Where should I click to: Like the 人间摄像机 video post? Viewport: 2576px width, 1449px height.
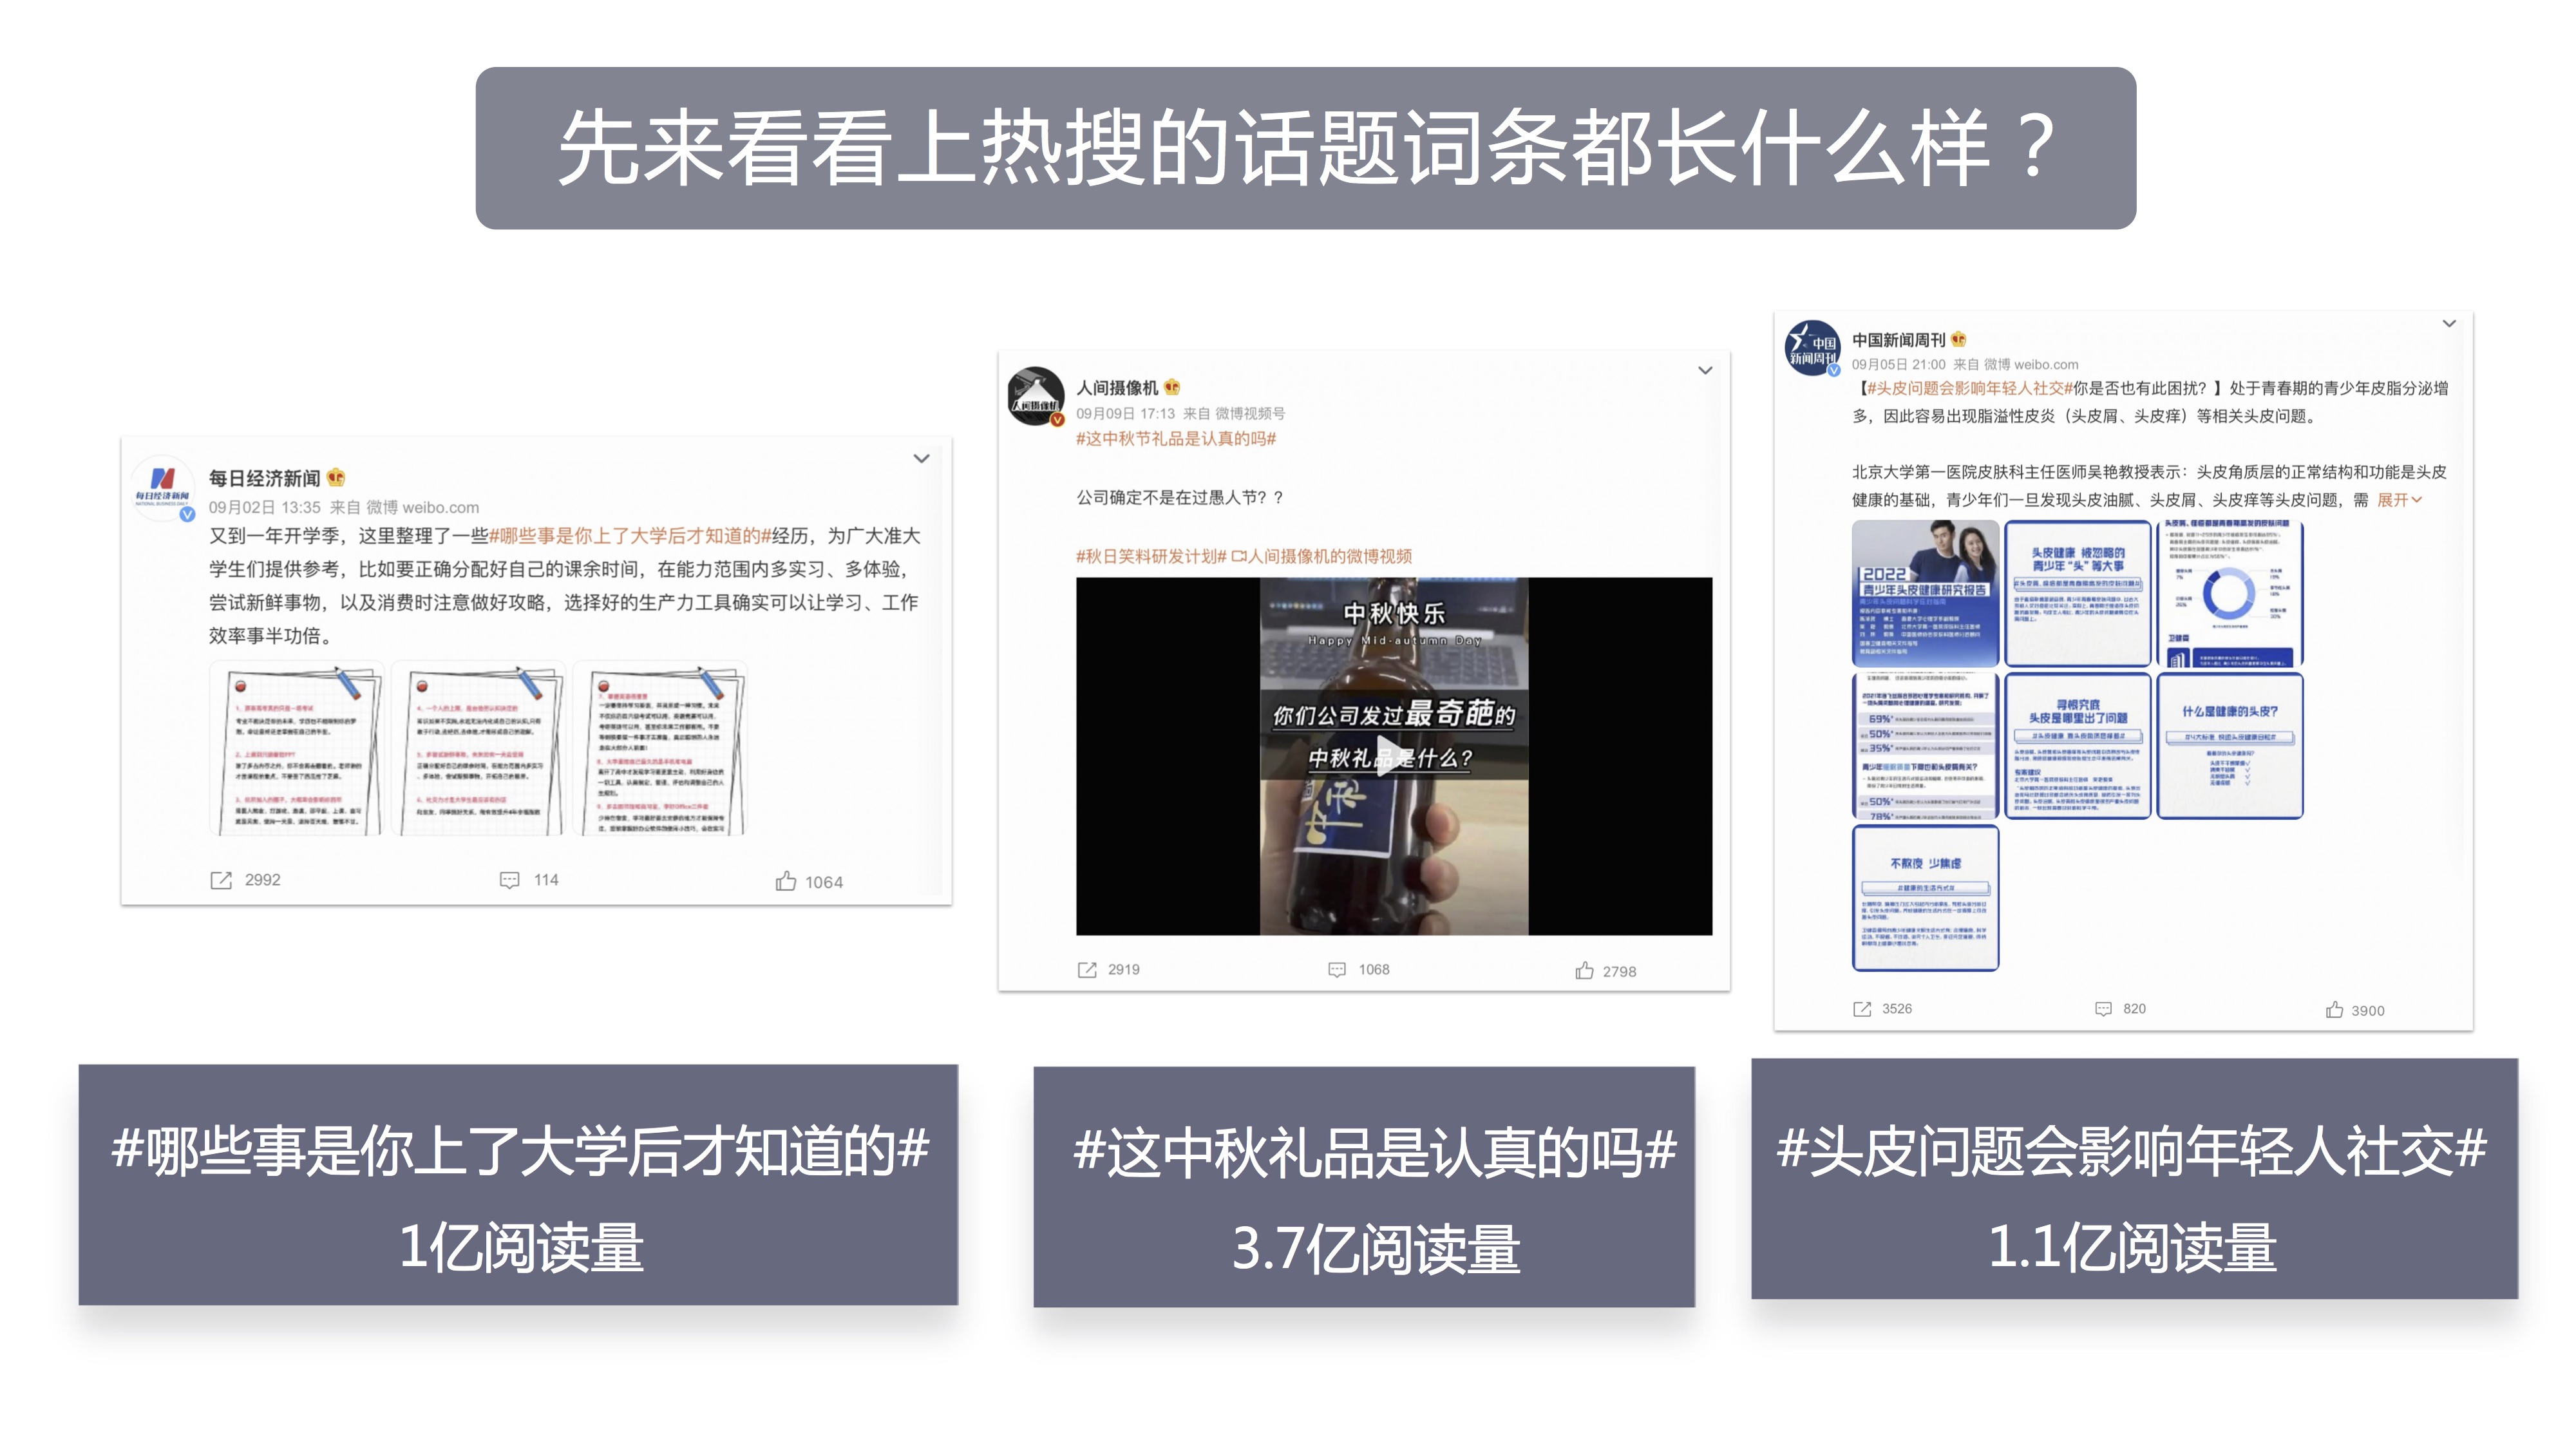[1585, 971]
